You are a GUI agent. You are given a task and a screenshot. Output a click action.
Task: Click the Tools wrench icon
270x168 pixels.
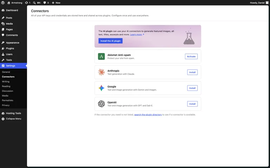(3, 60)
